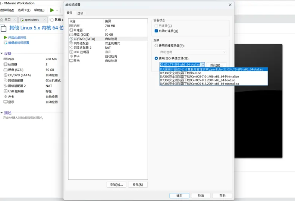Click the USB 控制器 icon in the dialog list
This screenshot has height=201, width=295.
[x=71, y=52]
